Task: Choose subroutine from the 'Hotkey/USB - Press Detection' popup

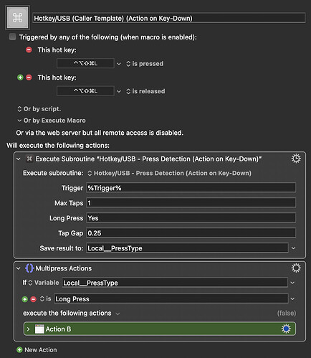Action: pos(169,173)
